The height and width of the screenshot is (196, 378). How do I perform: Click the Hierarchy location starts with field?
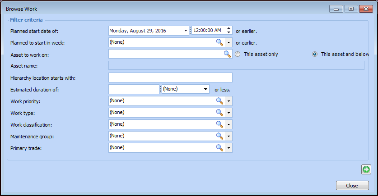(x=170, y=77)
